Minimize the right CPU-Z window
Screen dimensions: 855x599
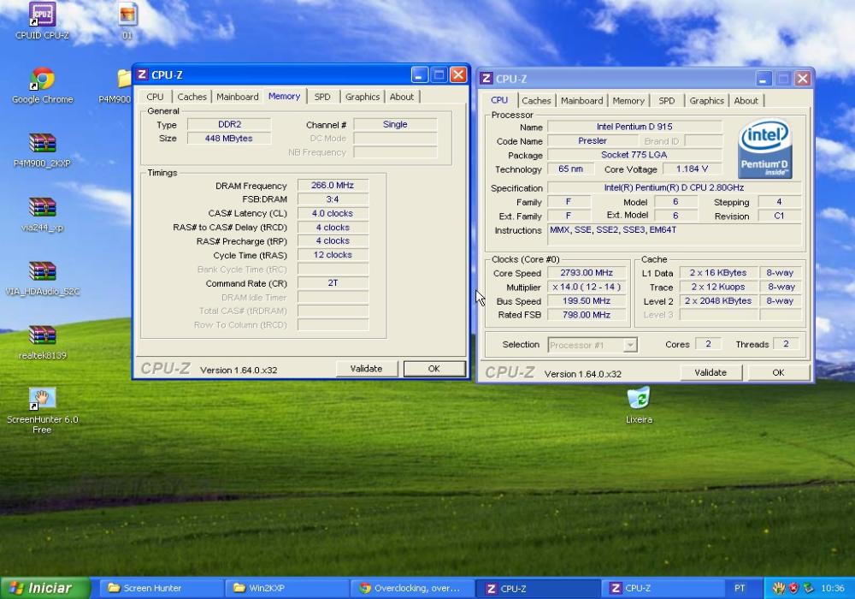[764, 79]
